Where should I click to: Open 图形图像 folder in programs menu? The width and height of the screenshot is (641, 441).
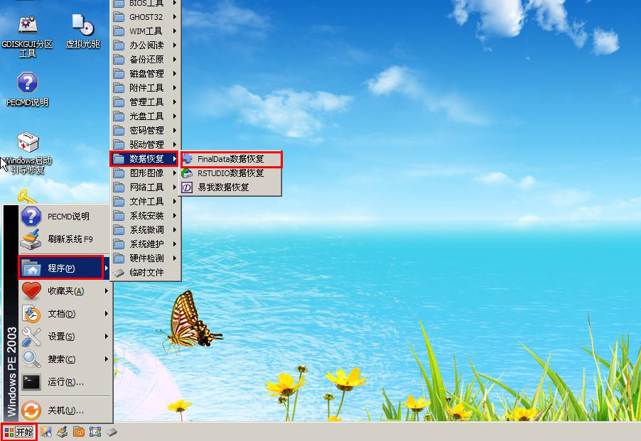click(x=146, y=173)
